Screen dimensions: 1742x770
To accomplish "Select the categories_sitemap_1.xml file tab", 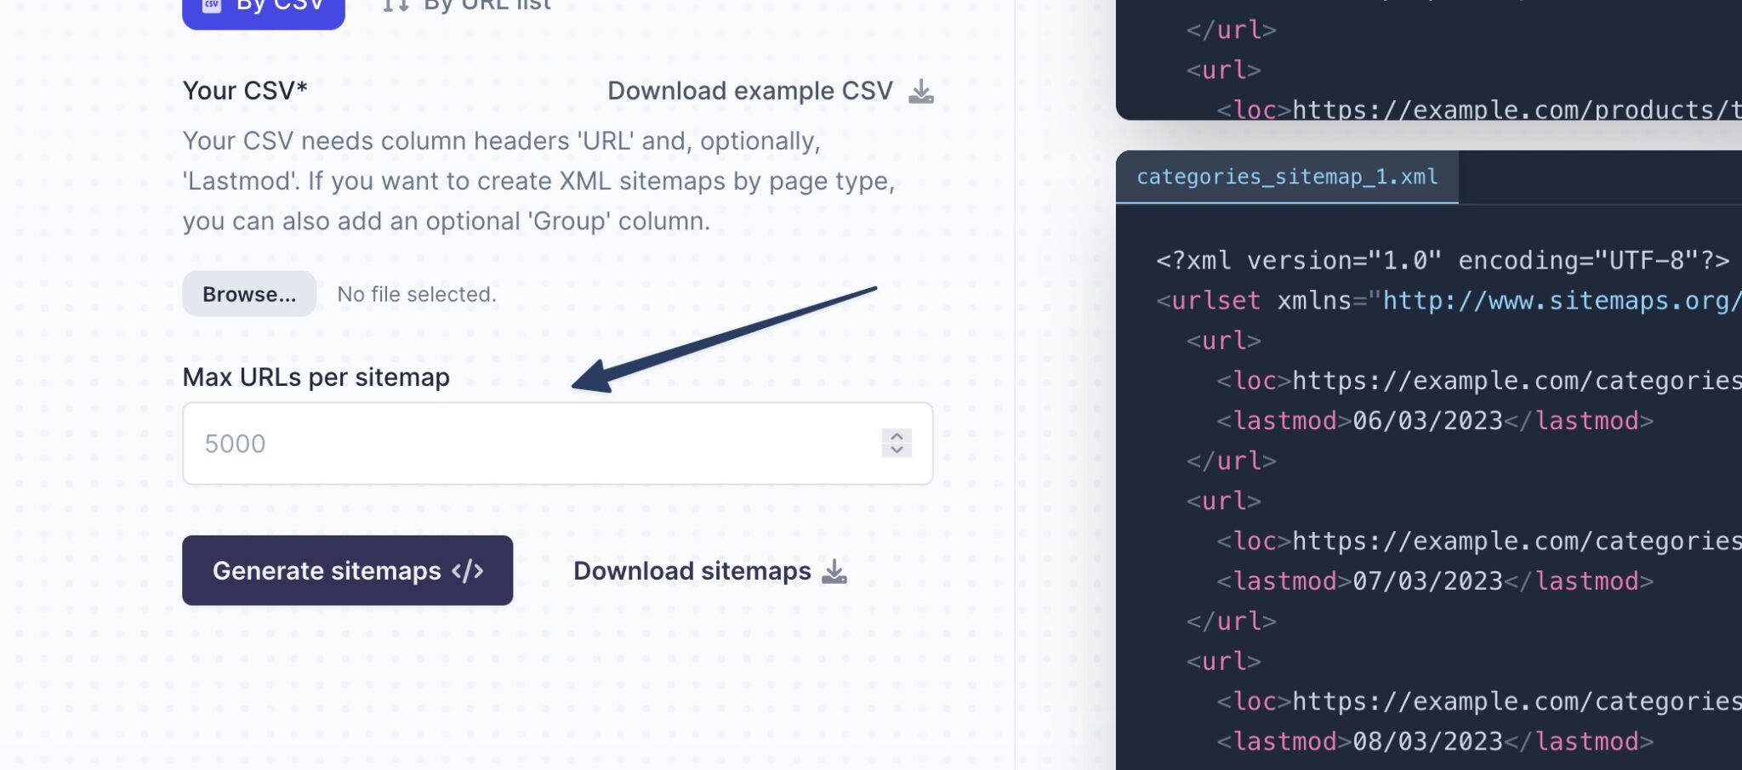I will (1287, 177).
